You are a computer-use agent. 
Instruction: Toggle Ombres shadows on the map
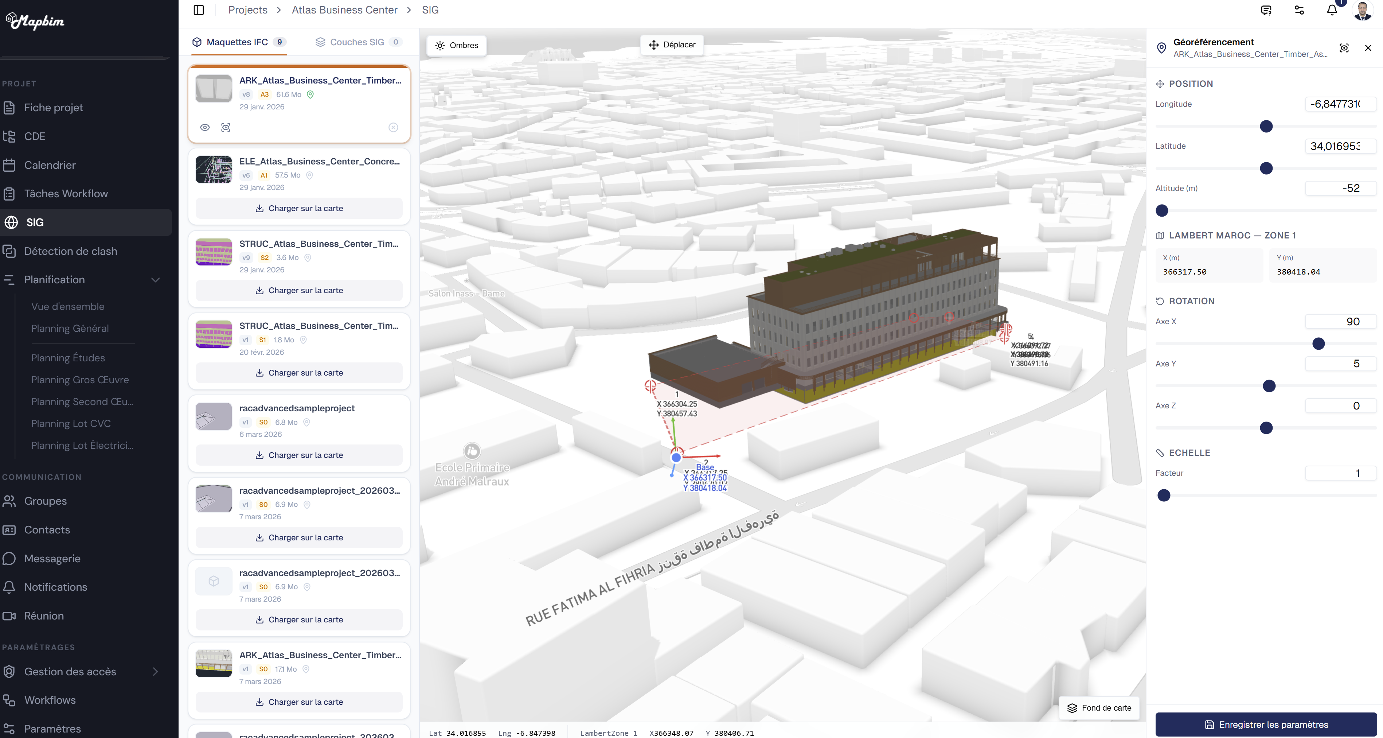click(x=457, y=45)
